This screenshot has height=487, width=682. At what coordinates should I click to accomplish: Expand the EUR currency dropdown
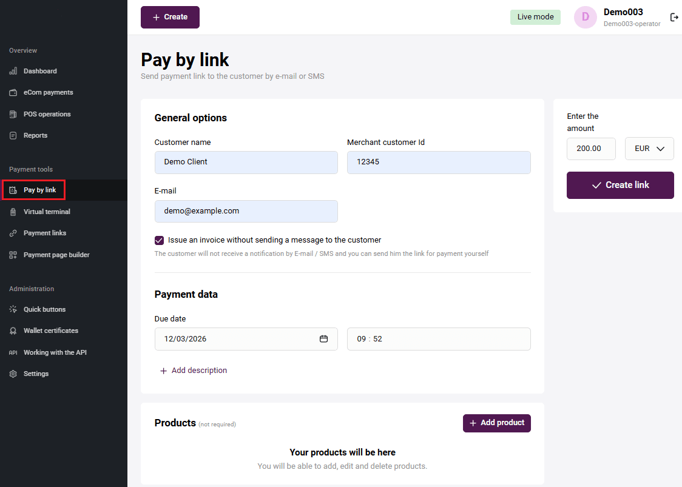[649, 149]
